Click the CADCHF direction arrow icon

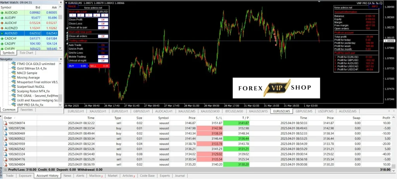[2, 38]
